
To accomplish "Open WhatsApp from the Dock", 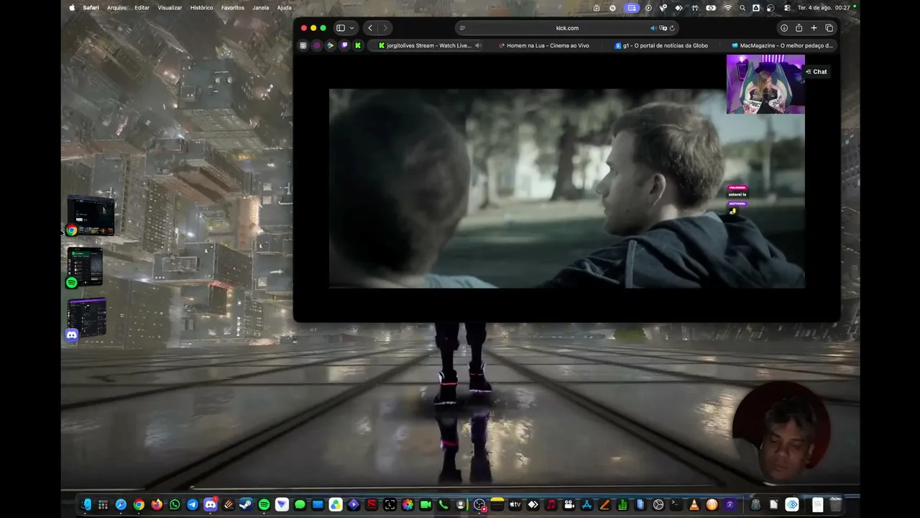I will click(175, 505).
